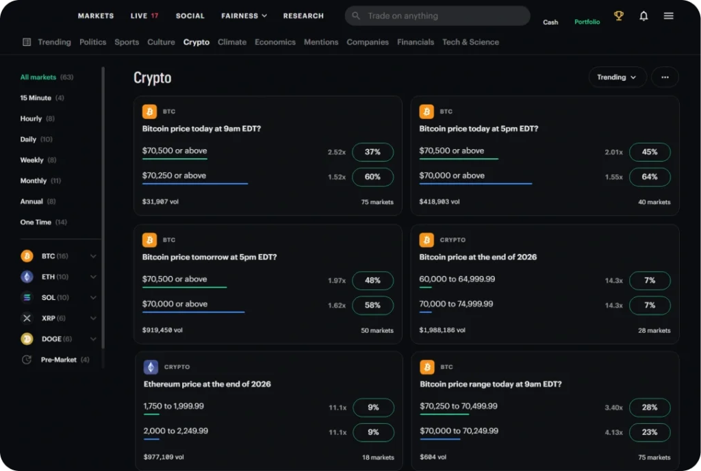Viewport: 701px width, 471px height.
Task: Open 'Bitcoin price today at 9am EDT?' title
Action: pos(202,129)
